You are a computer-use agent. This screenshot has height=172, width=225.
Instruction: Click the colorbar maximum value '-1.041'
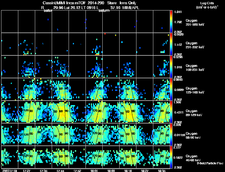(178, 12)
